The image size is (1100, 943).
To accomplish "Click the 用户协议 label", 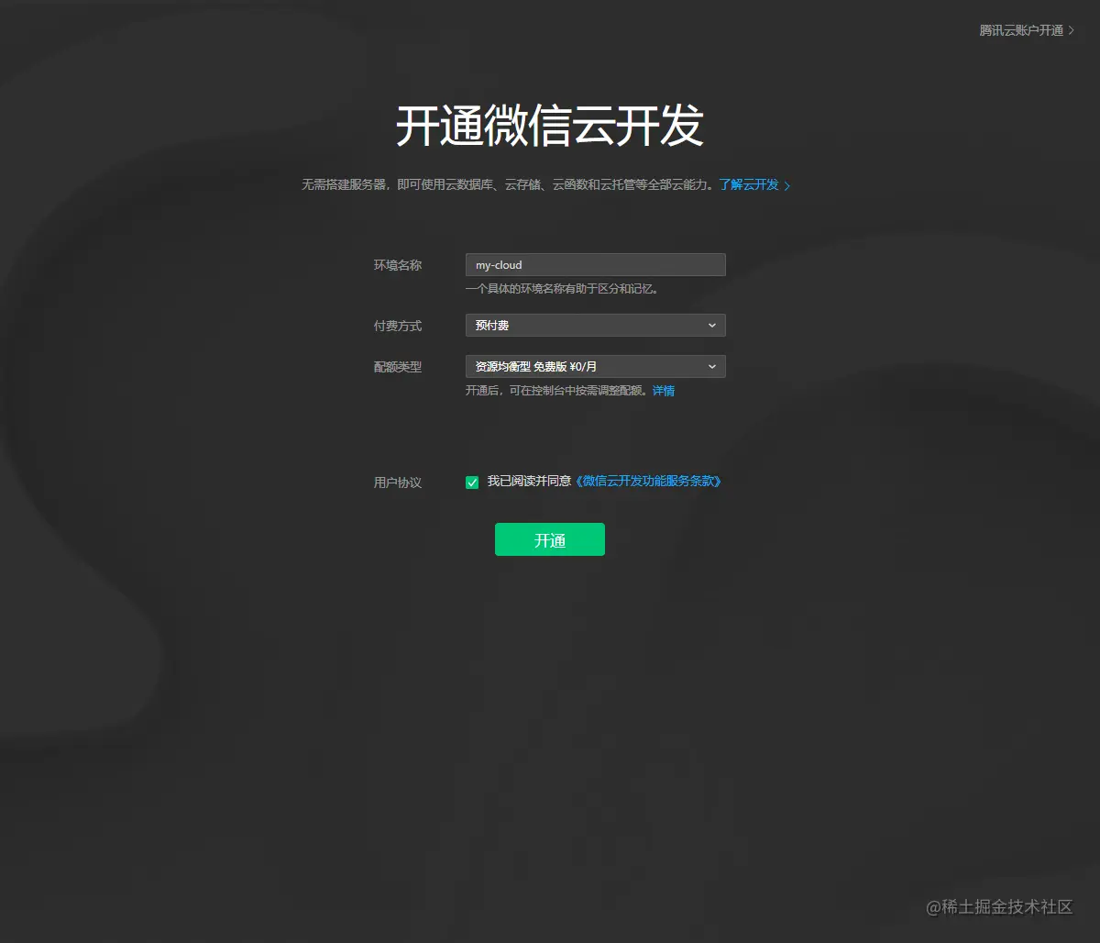I will point(398,483).
